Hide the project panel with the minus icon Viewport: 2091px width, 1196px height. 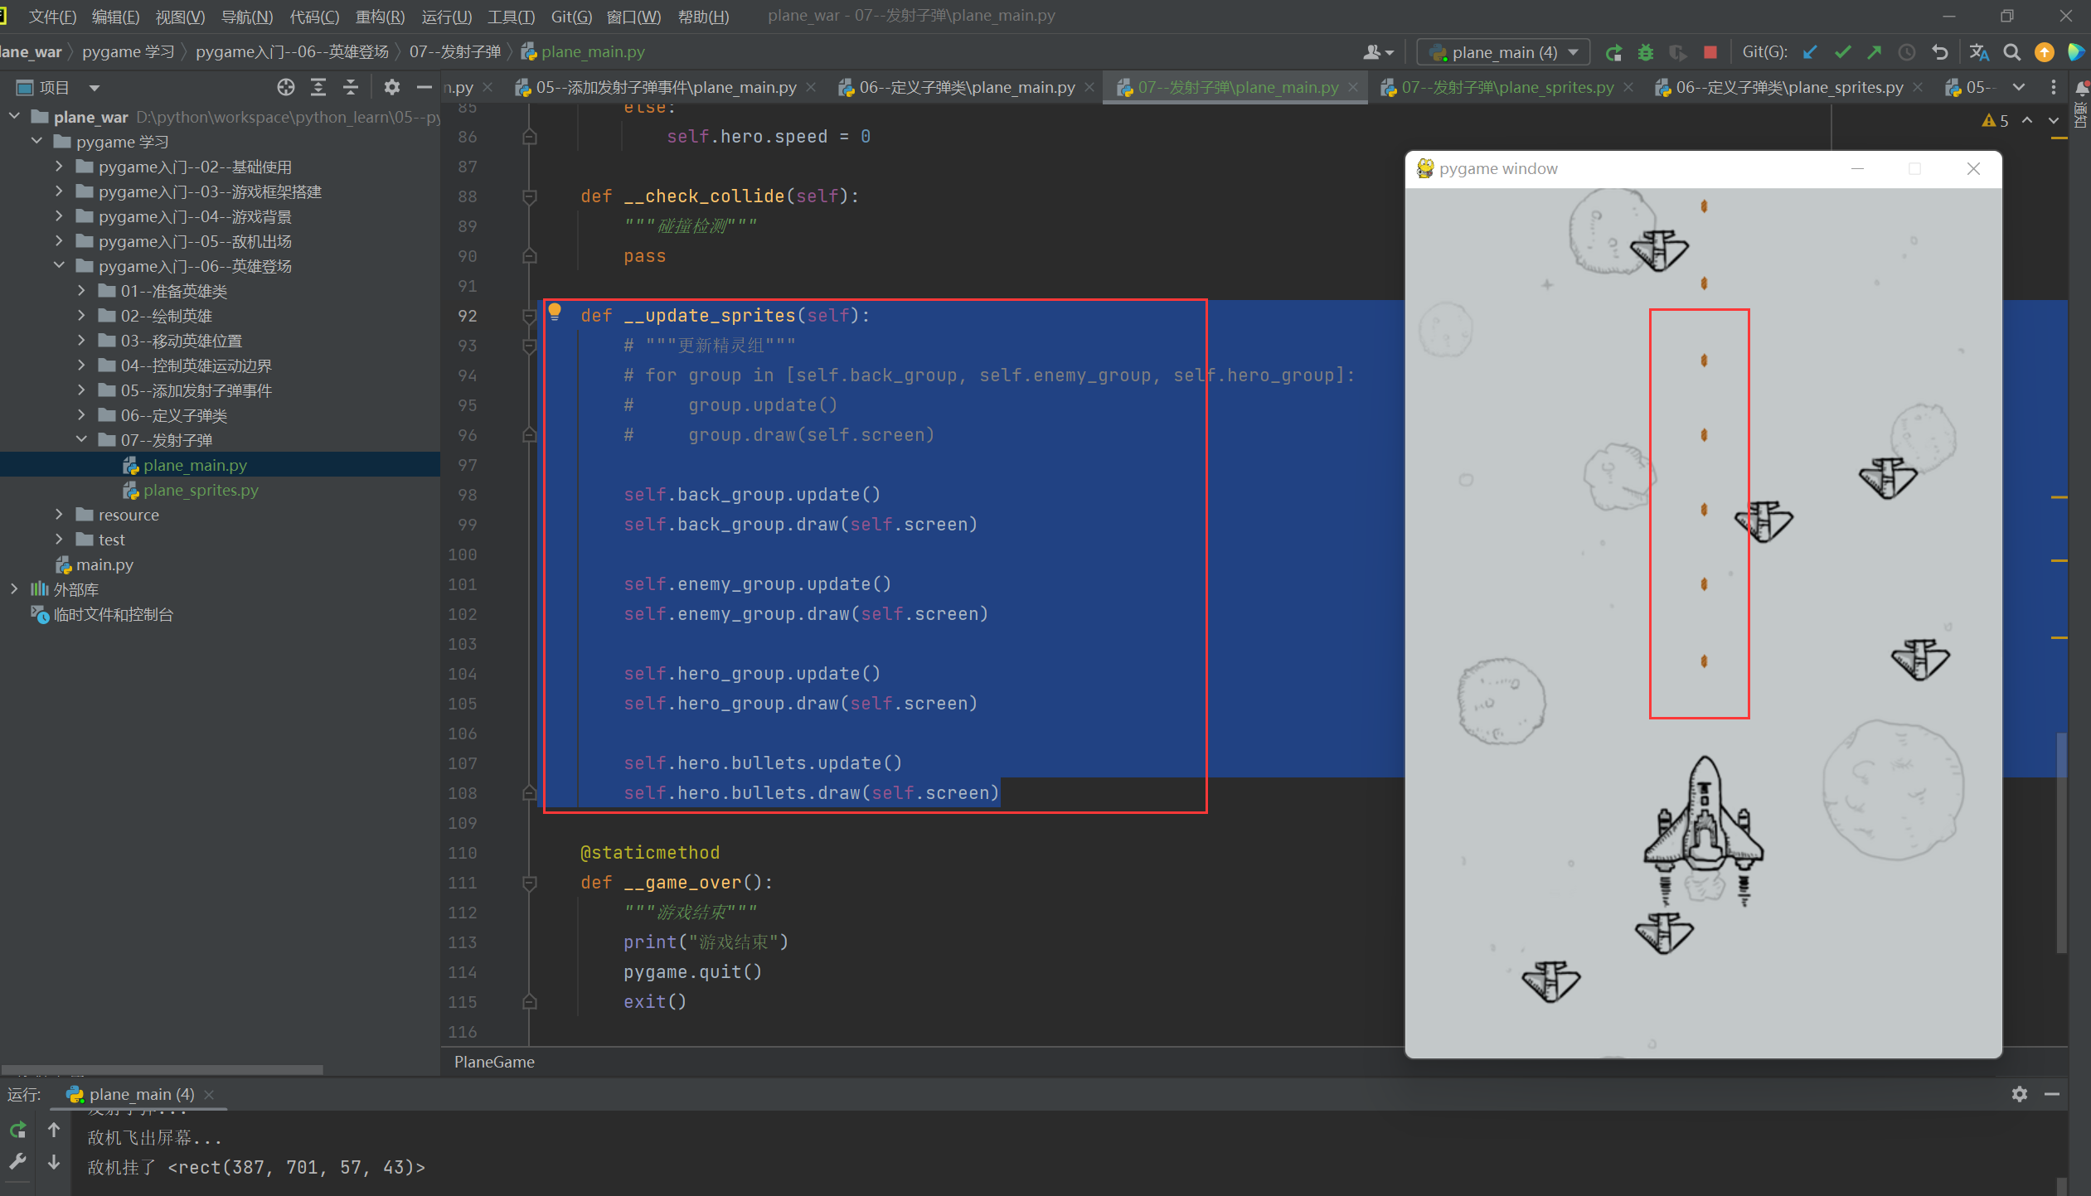pyautogui.click(x=425, y=87)
